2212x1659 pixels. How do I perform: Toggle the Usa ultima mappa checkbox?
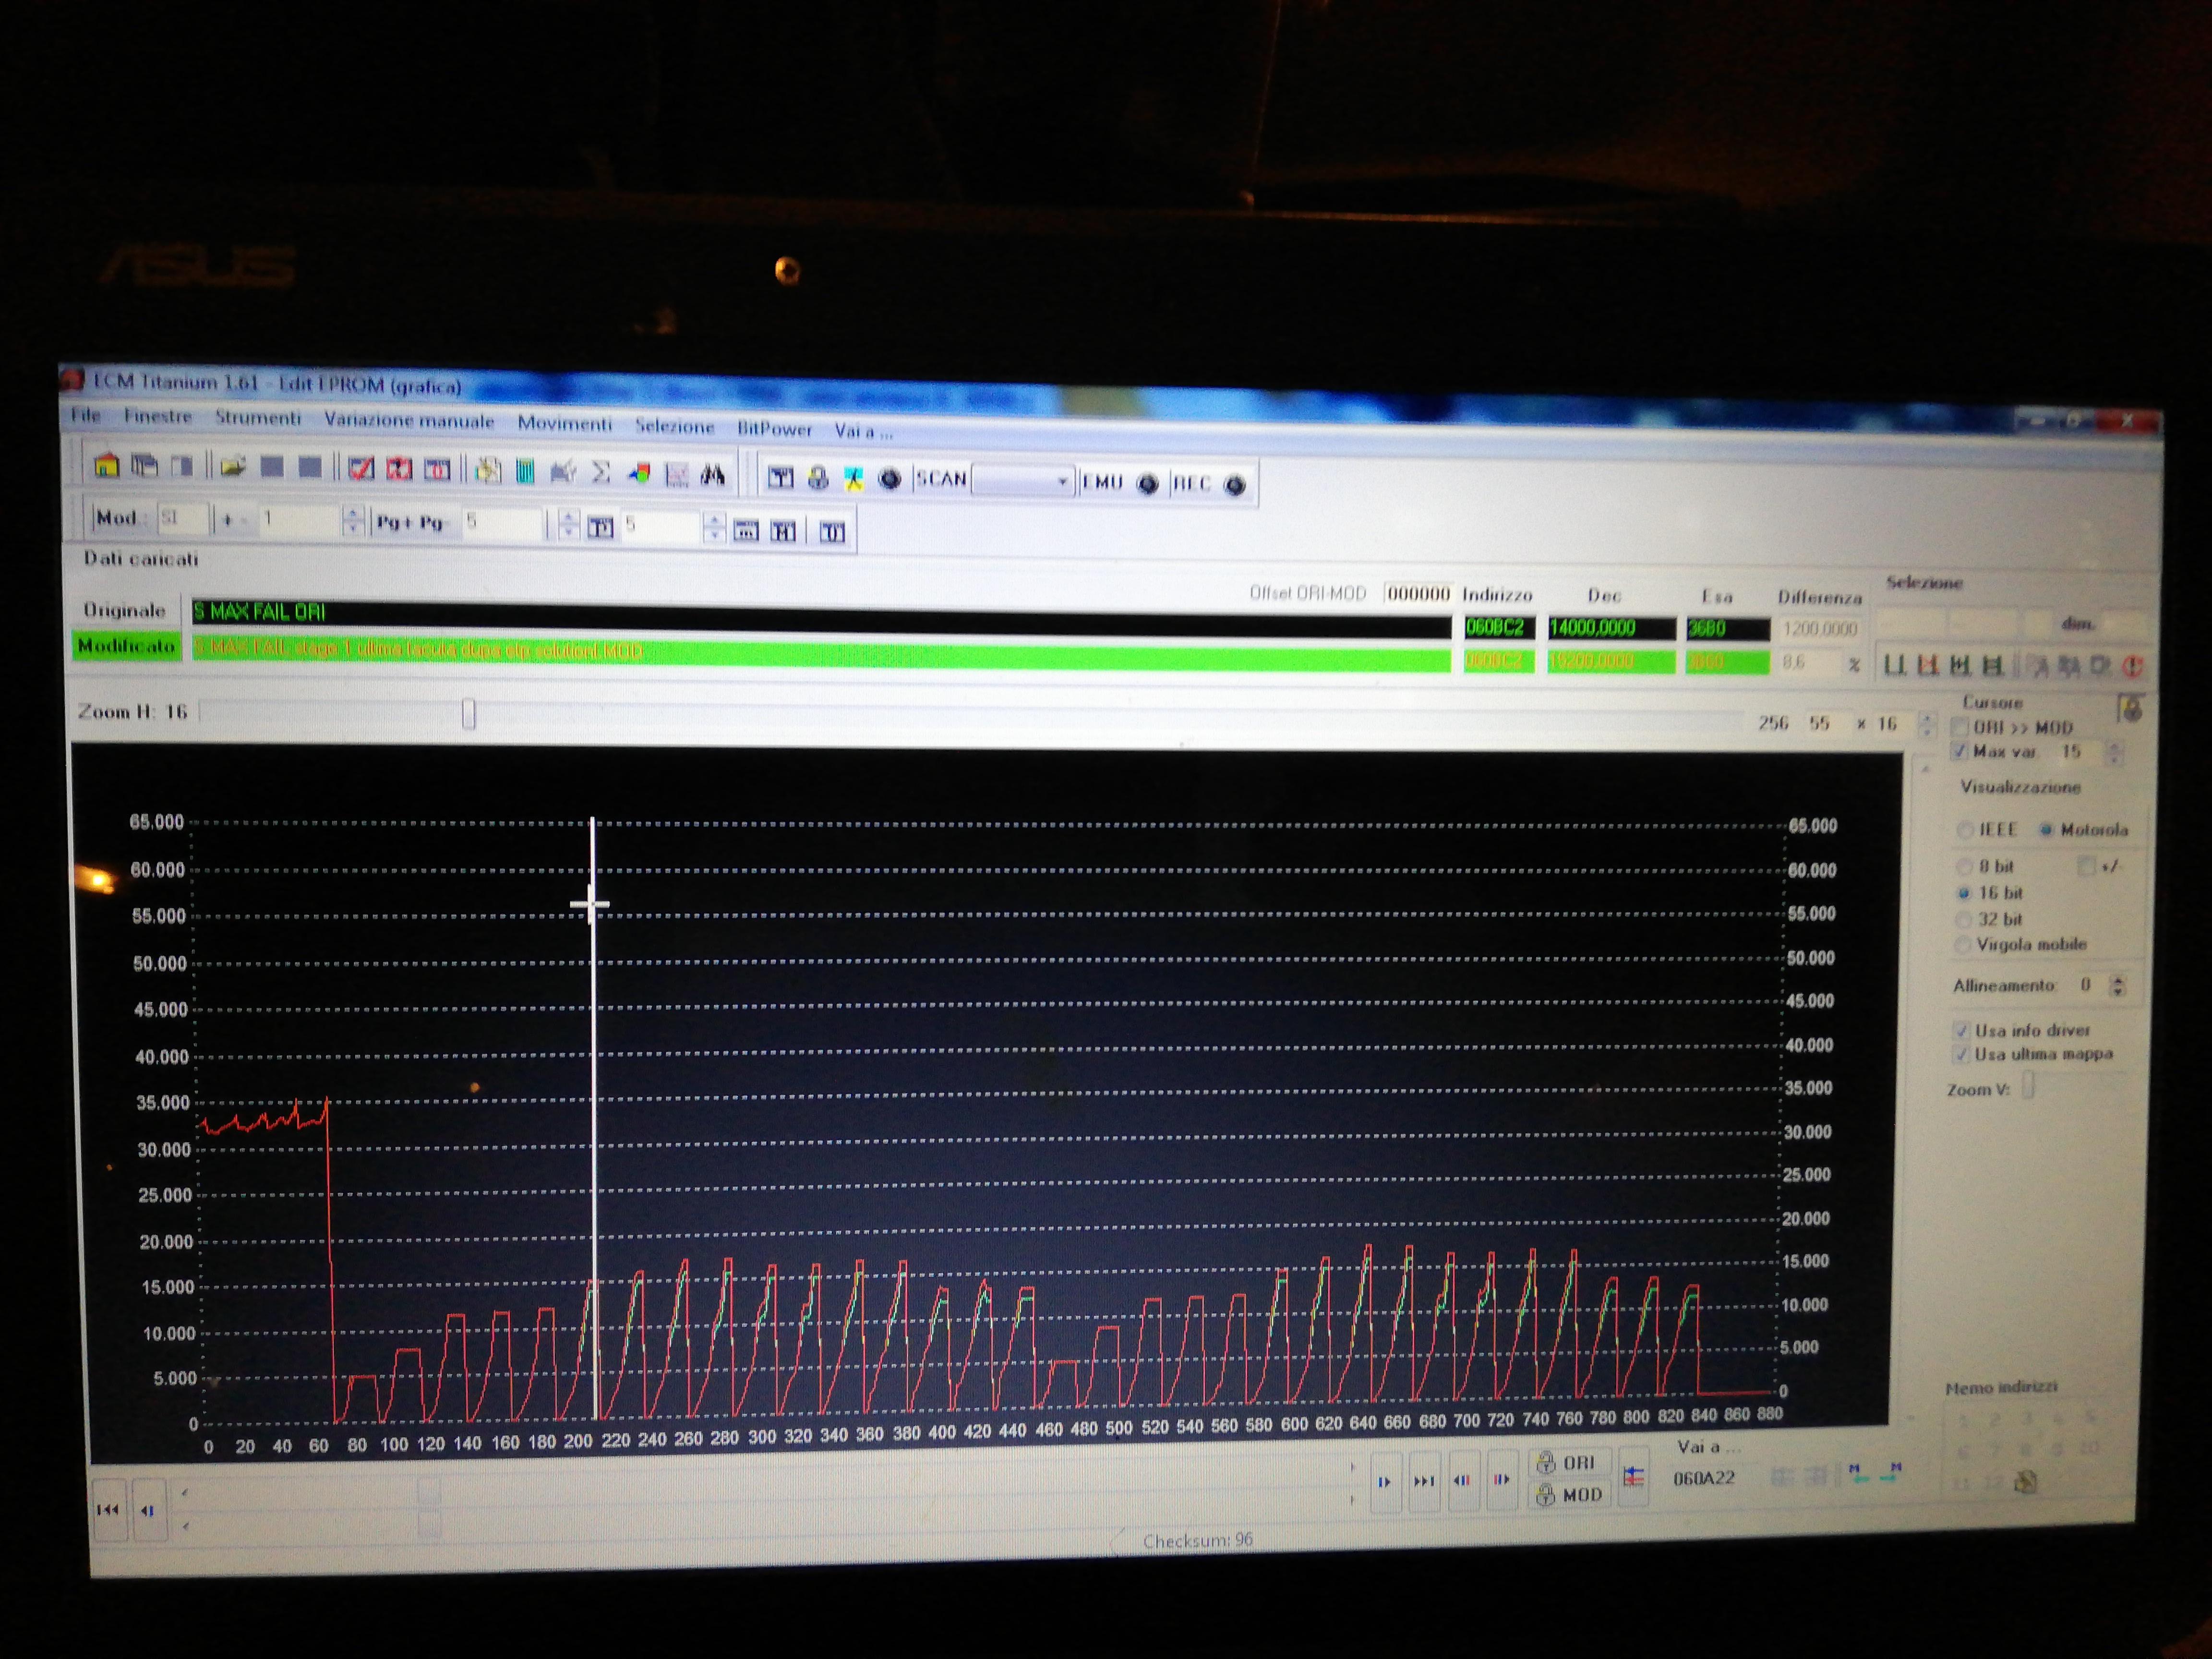coord(1960,1054)
